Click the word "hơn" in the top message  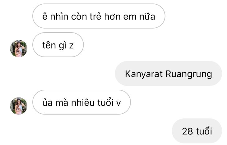tap(112, 16)
